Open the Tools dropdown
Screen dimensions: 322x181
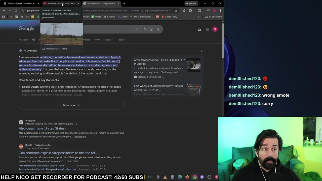121,40
